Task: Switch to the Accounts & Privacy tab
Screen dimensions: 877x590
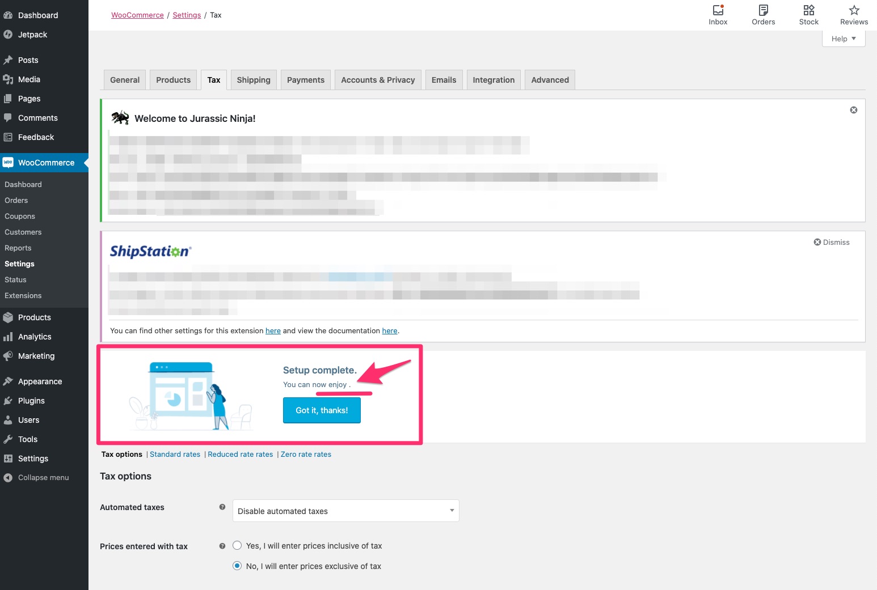Action: pos(378,80)
